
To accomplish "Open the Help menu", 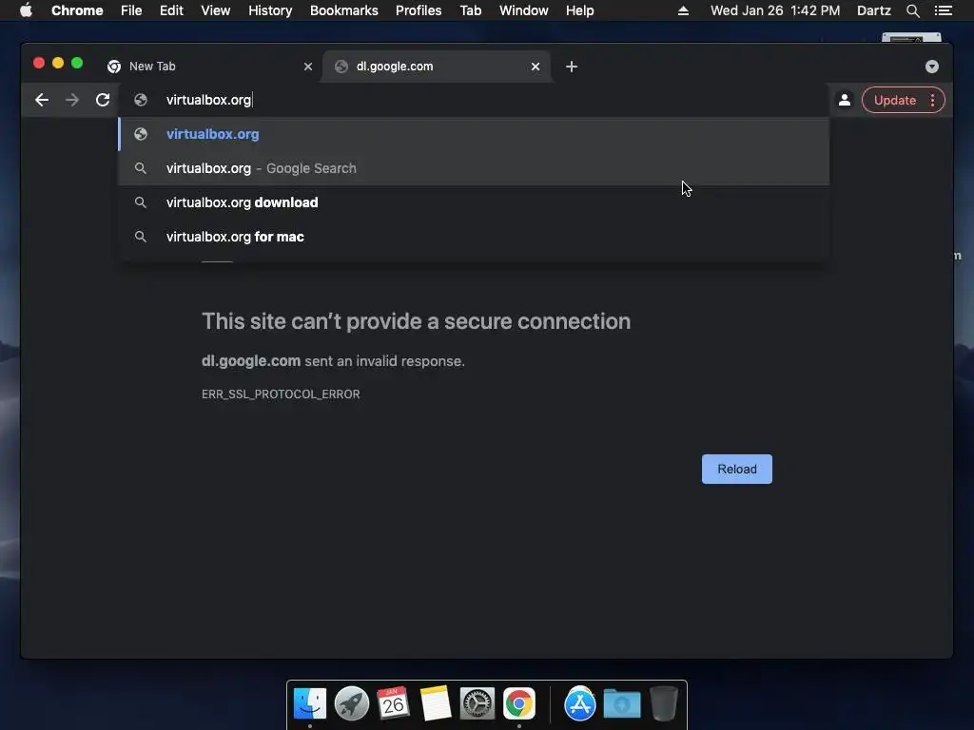I will click(x=579, y=10).
